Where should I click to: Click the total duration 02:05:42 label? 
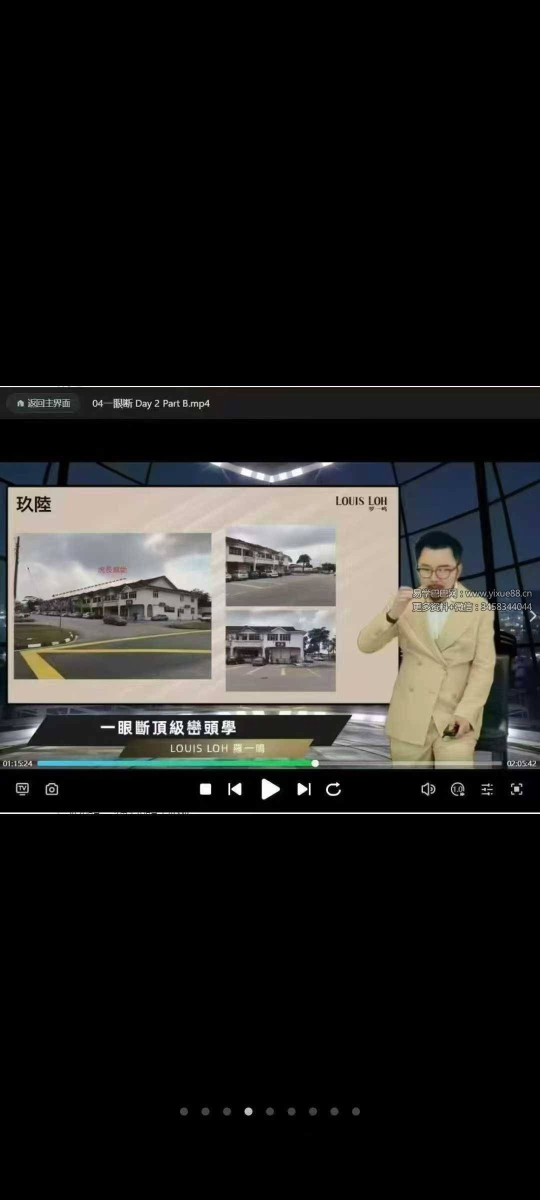tap(521, 763)
